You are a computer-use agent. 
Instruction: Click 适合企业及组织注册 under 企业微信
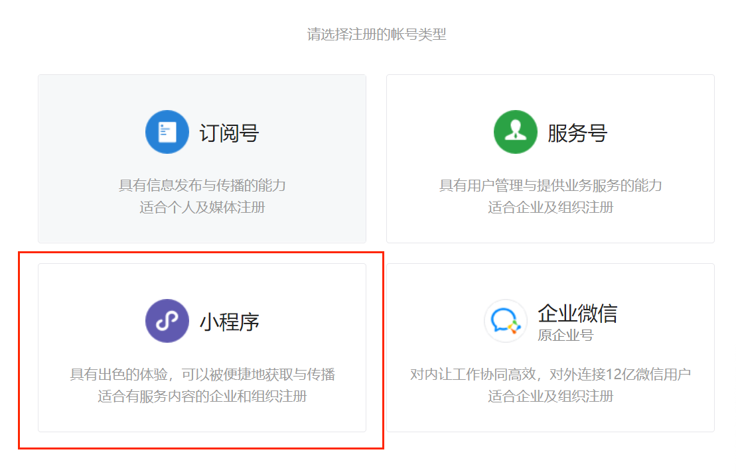click(550, 396)
